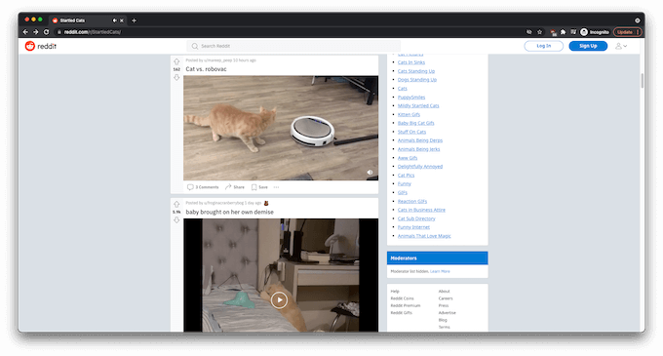This screenshot has width=663, height=356.
Task: Open the more options ellipsis on robovac post
Action: click(x=276, y=187)
